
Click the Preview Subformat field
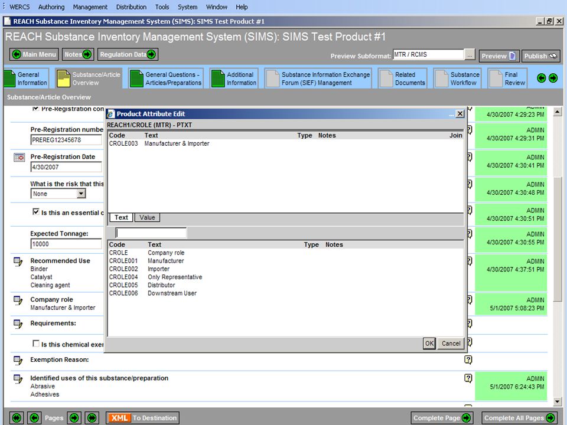pos(429,54)
